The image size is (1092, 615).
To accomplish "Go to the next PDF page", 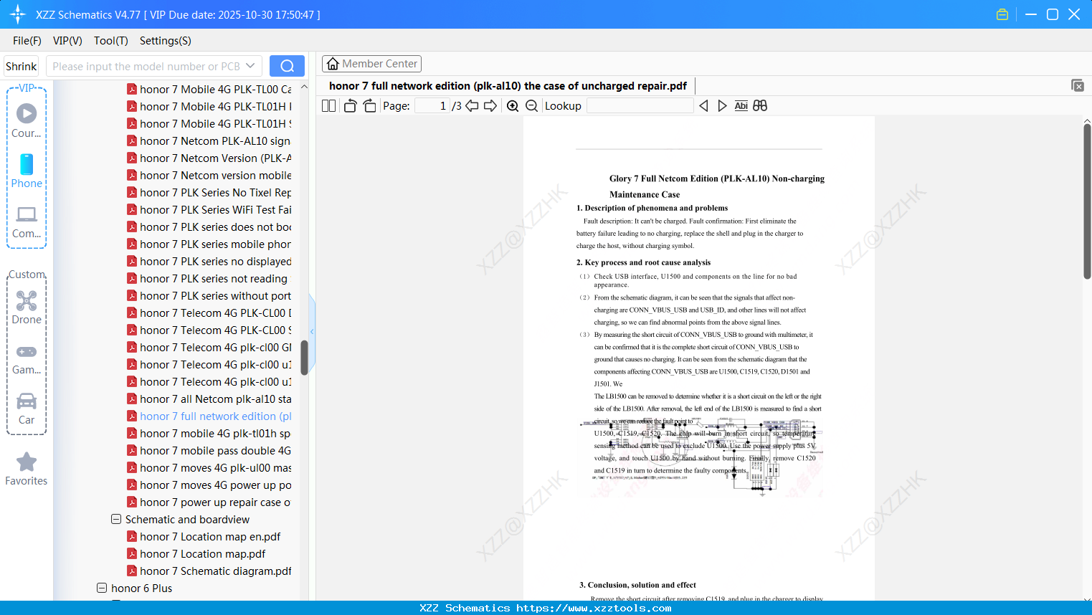I will pos(490,105).
